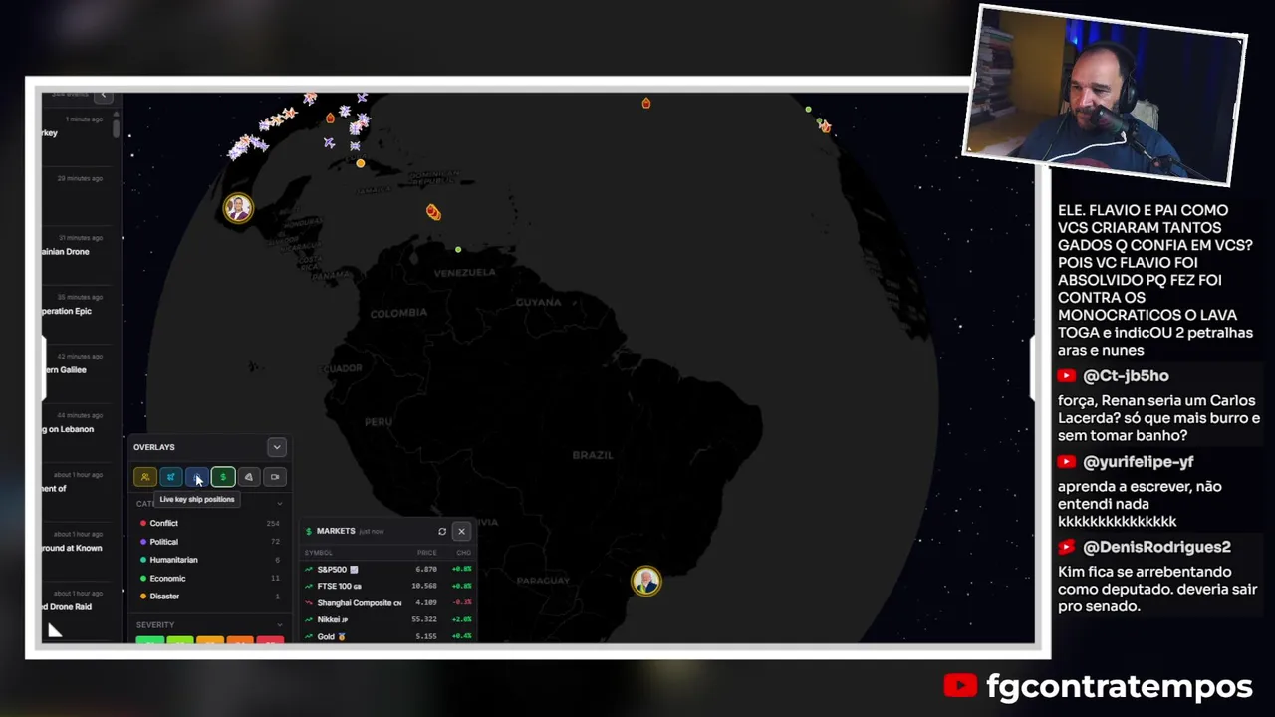Filter by Economic category
The image size is (1275, 717).
coord(210,578)
